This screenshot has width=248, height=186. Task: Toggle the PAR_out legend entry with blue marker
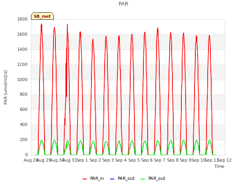[122, 179]
